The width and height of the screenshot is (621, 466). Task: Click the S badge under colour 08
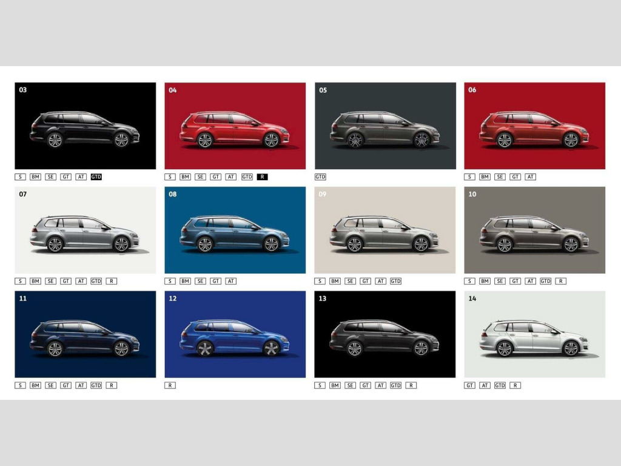(170, 282)
